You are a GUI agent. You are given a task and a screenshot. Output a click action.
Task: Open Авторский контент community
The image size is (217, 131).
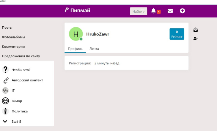(27, 80)
